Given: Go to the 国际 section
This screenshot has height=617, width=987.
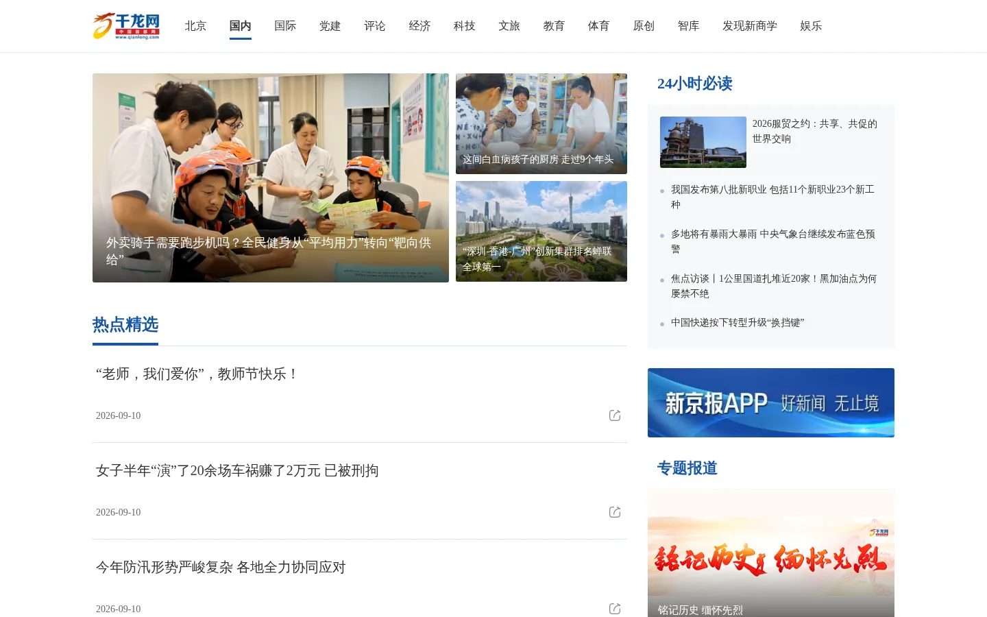Looking at the screenshot, I should point(285,26).
